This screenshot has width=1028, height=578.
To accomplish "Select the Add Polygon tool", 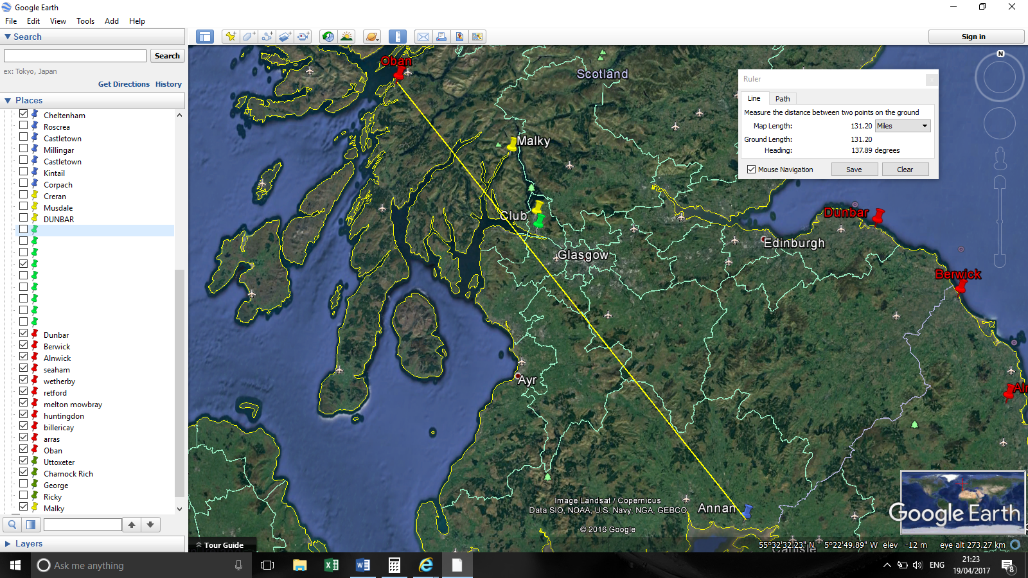I will click(249, 37).
